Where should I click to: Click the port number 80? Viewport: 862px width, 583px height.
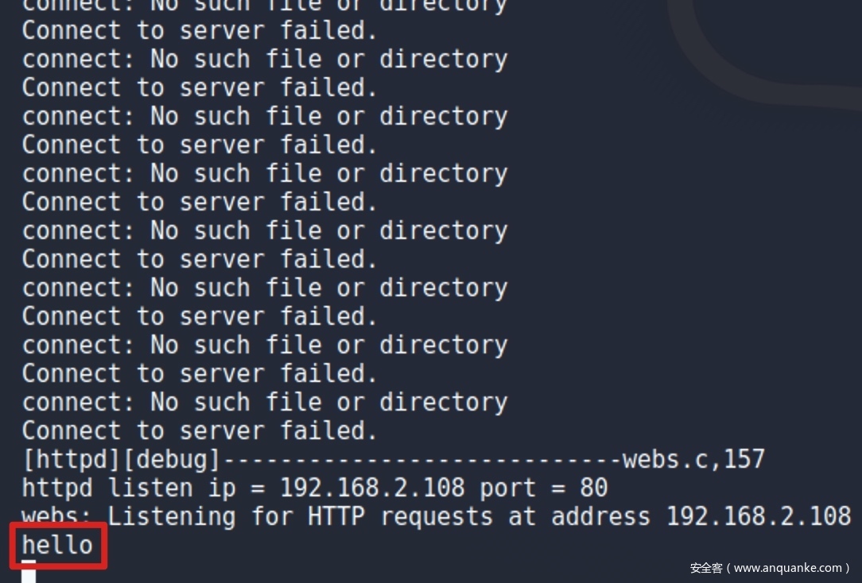pos(593,488)
